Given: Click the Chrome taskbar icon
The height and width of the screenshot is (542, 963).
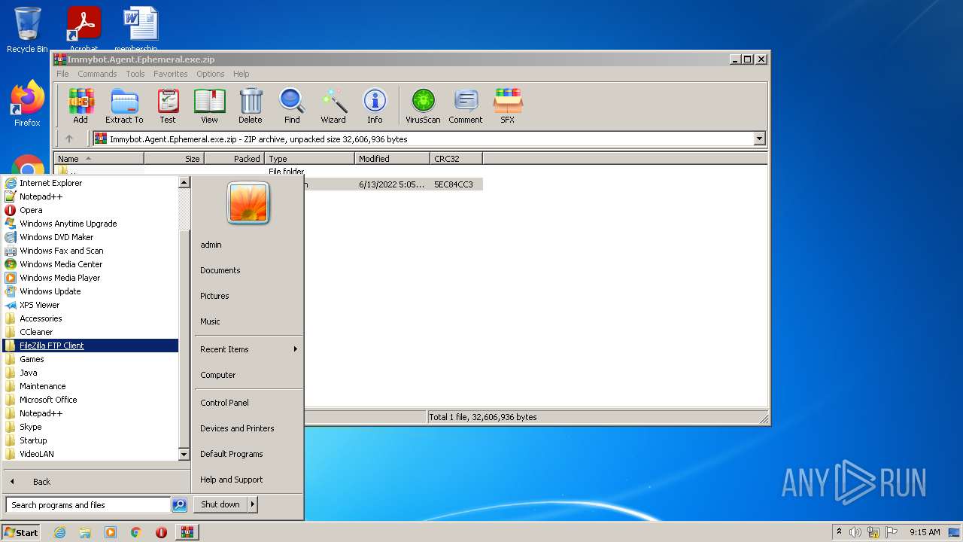Looking at the screenshot, I should point(136,532).
